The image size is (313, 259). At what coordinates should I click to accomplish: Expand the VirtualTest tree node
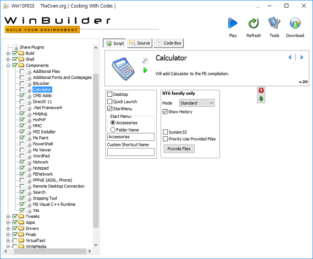tap(8, 240)
